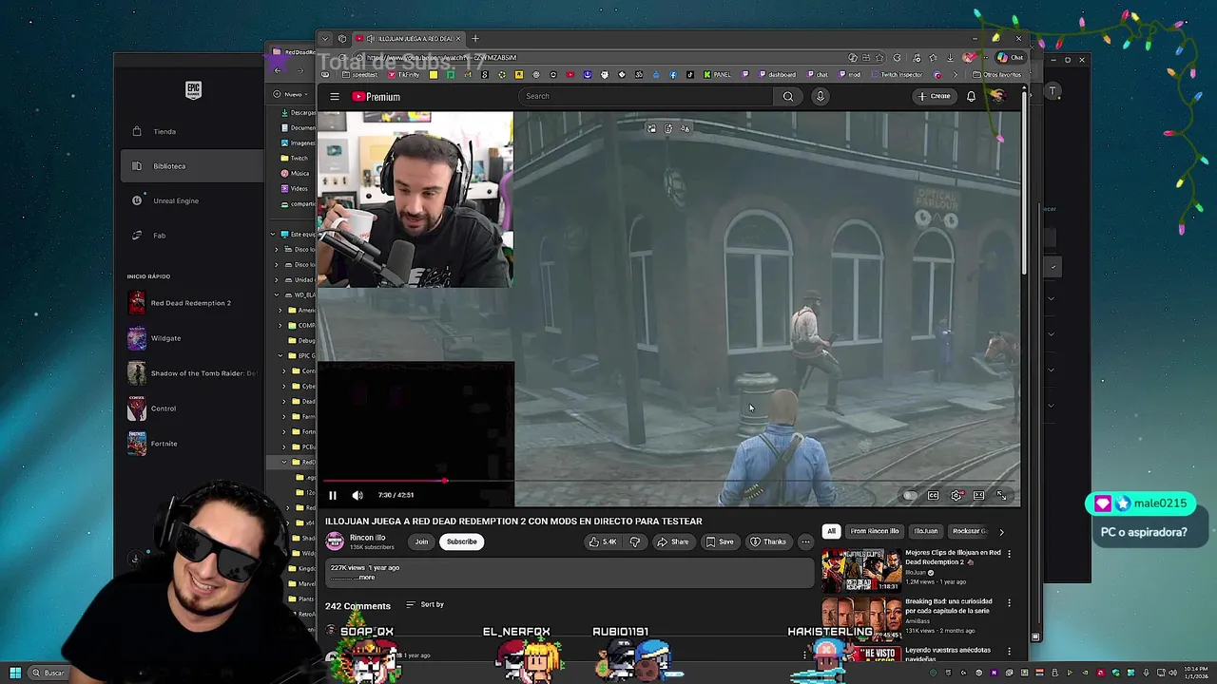Click the Buscar taskbar search box
The image size is (1217, 684).
click(48, 673)
